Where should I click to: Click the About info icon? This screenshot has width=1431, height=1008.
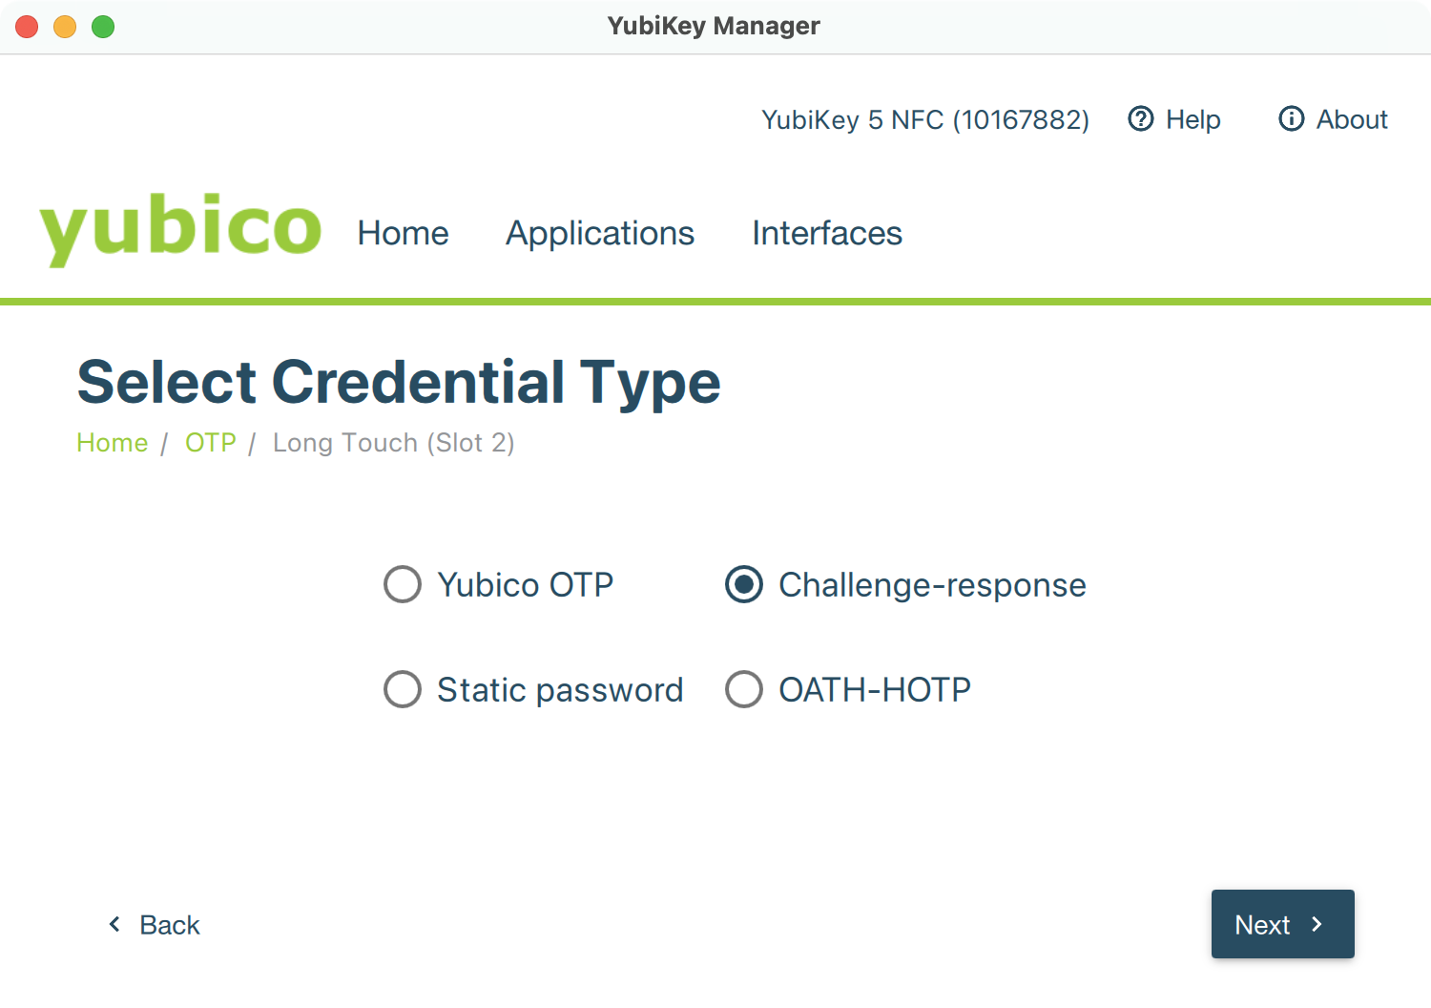point(1293,119)
